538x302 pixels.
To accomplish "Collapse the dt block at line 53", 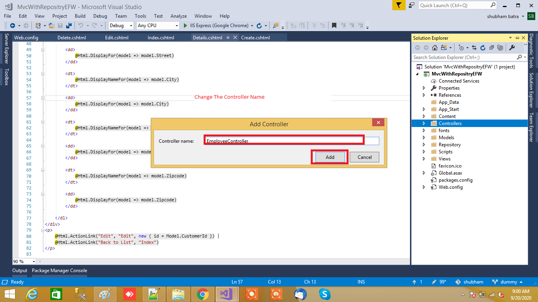I will (43, 74).
